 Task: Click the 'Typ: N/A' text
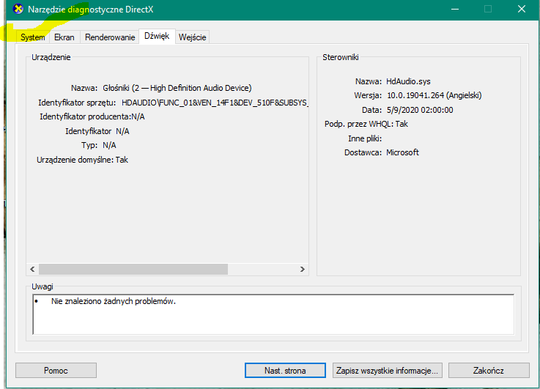coord(99,145)
